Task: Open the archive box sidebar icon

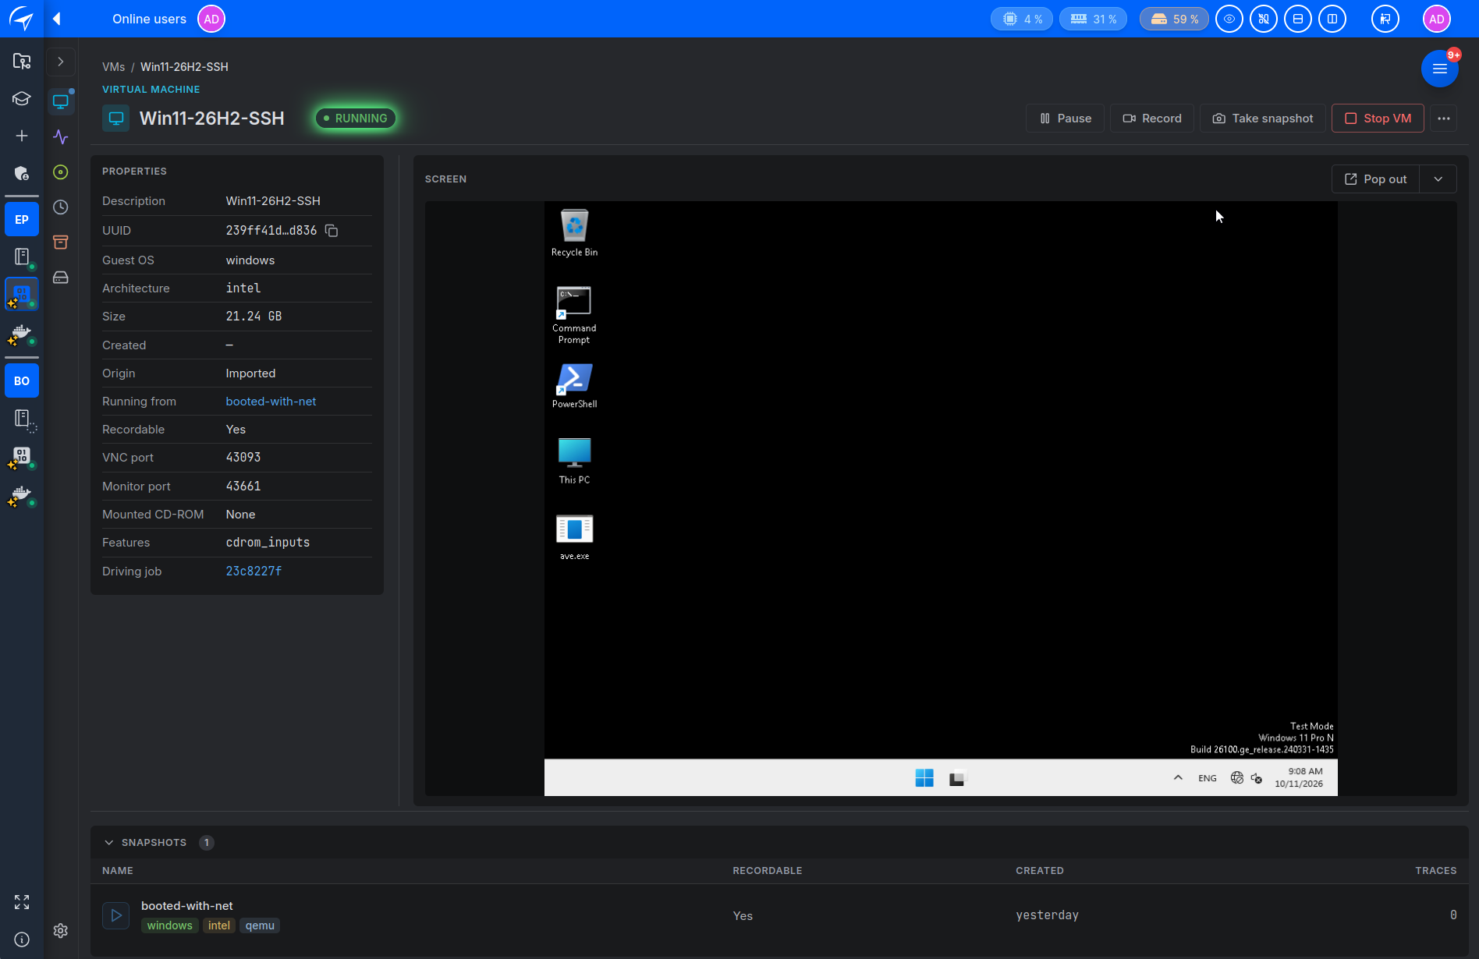Action: 61,242
